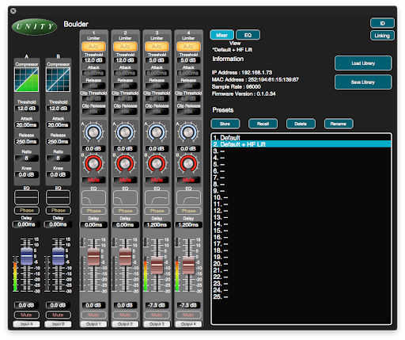Screen dimensions: 405x340
Task: Switch to the Mixer view tab
Action: 221,35
